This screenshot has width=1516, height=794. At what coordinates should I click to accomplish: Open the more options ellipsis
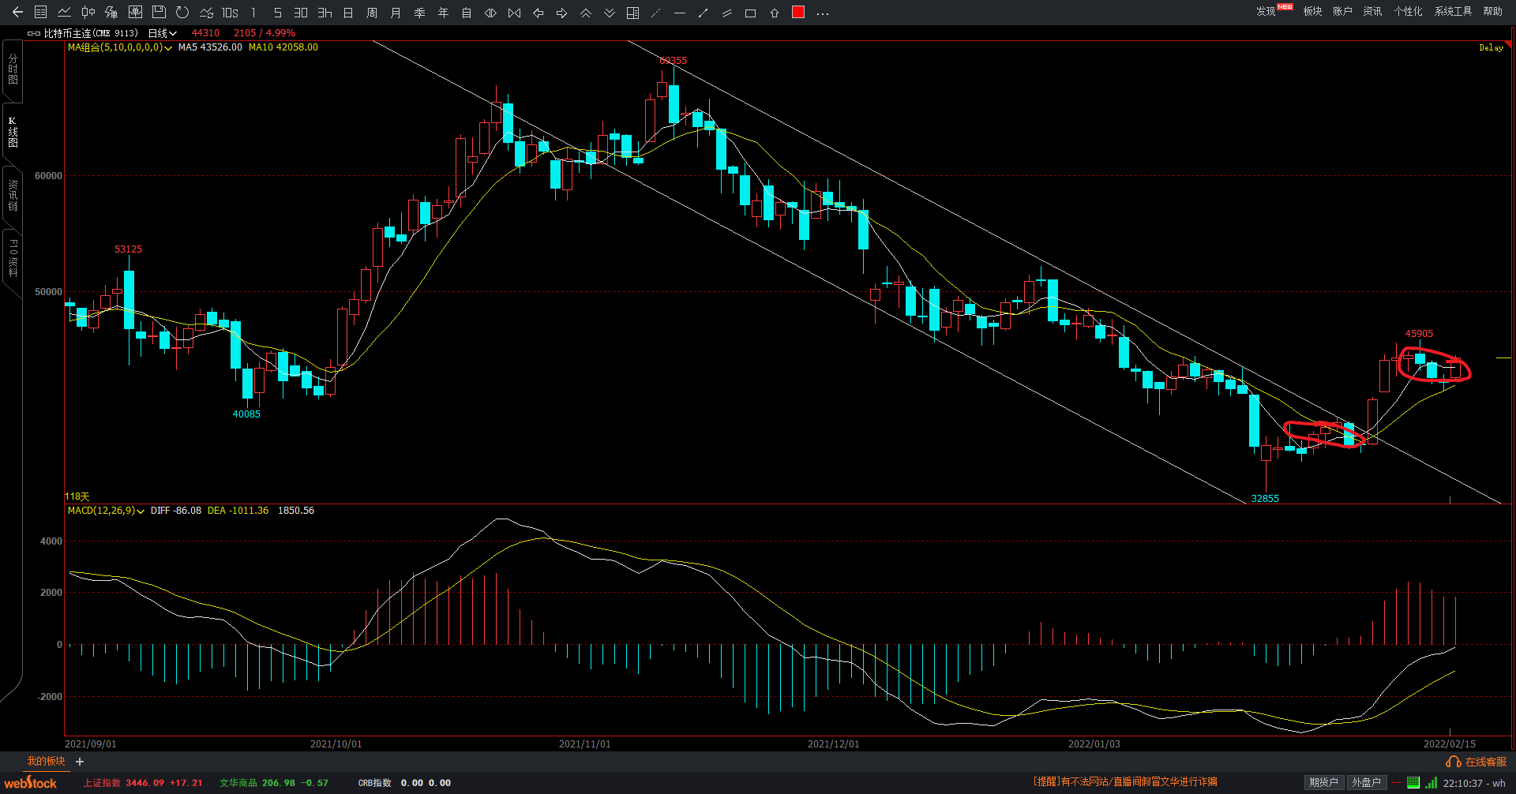pos(822,13)
